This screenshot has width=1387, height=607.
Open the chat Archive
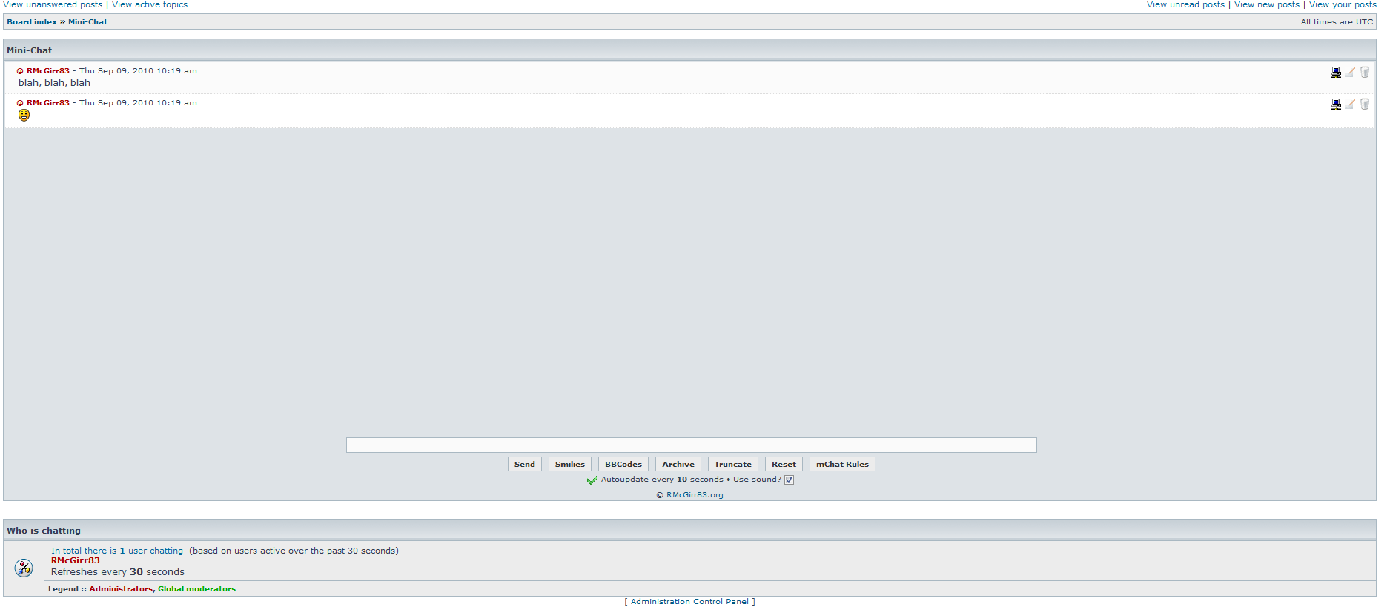(678, 464)
